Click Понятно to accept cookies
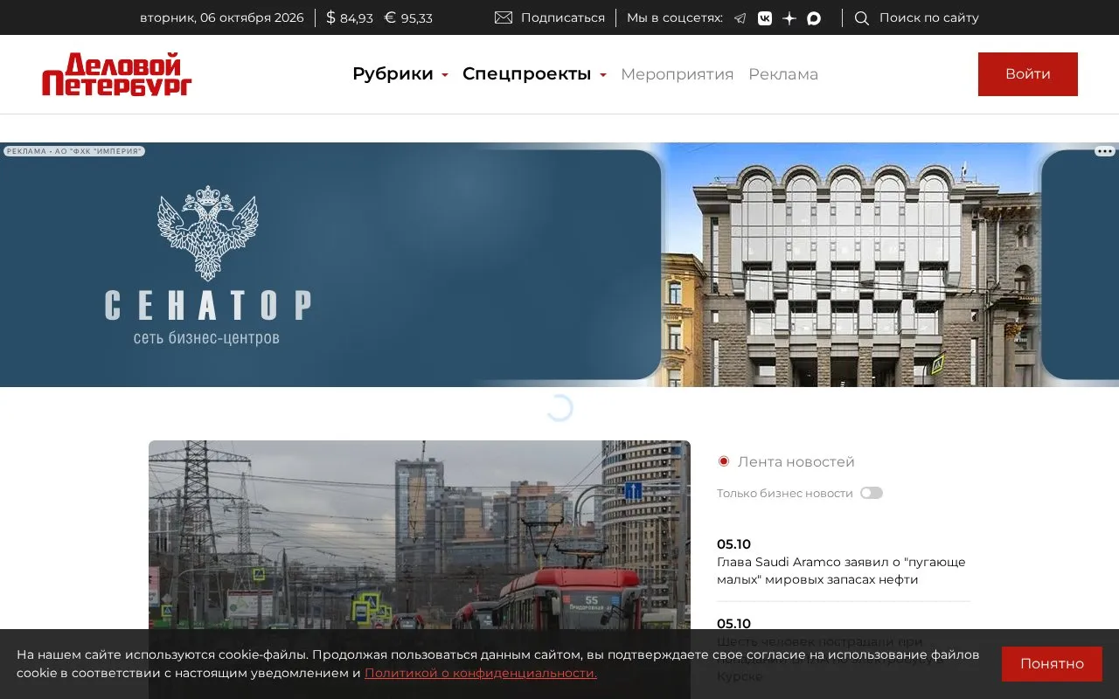This screenshot has width=1119, height=699. [1052, 664]
